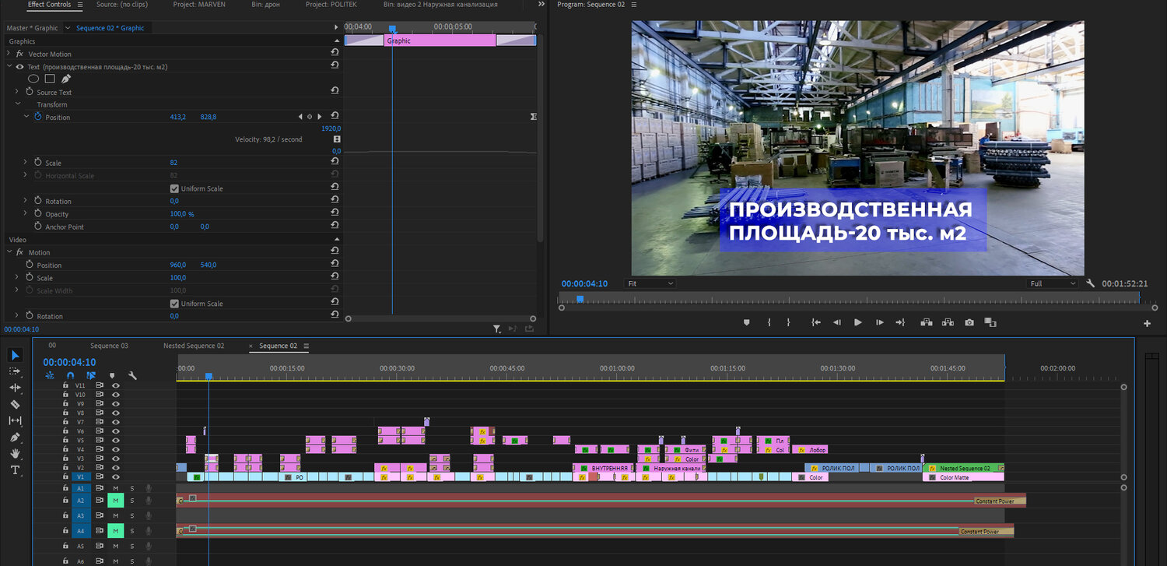Screen dimensions: 1167x566
Task: Toggle Snap in the timeline
Action: pos(70,375)
